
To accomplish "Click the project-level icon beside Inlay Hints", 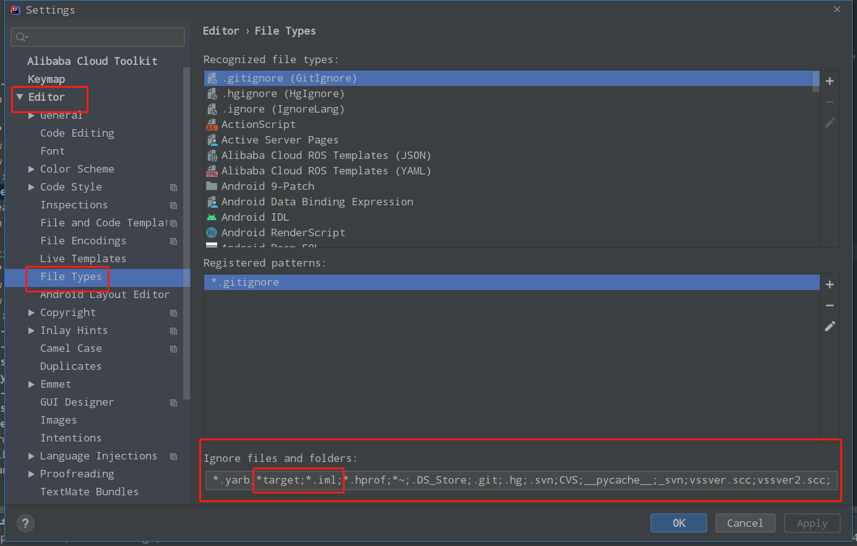I will coord(174,331).
